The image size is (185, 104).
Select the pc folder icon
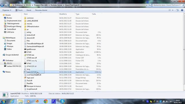click(25, 29)
